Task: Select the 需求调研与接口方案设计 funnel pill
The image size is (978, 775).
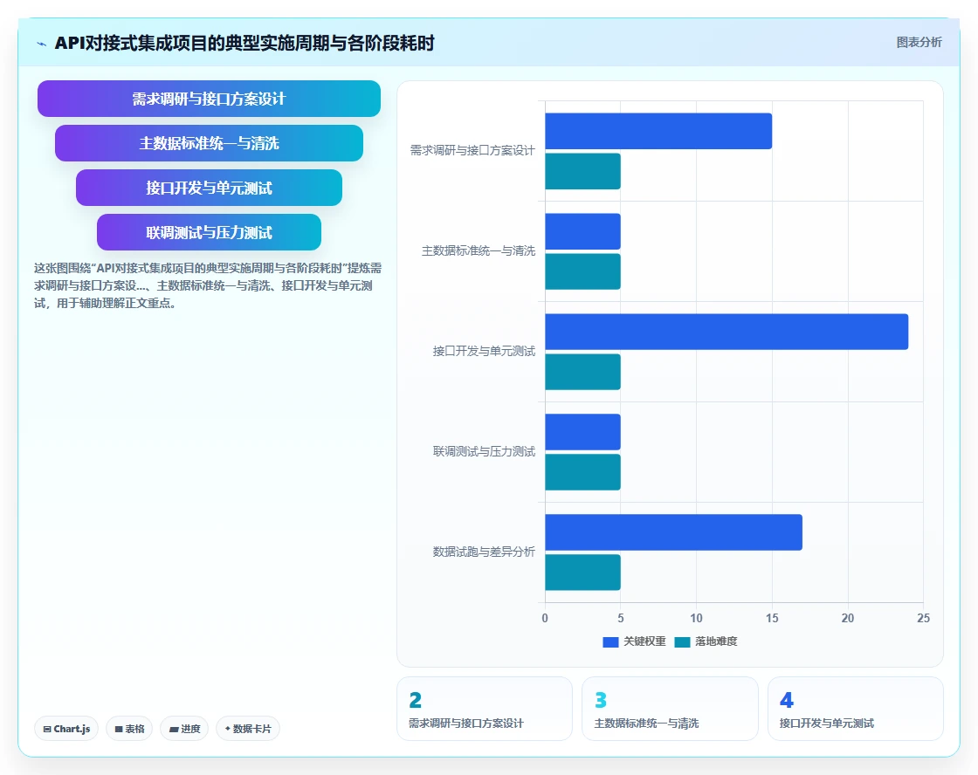Action: [x=209, y=99]
